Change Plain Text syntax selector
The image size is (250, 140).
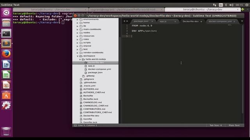click(234, 125)
